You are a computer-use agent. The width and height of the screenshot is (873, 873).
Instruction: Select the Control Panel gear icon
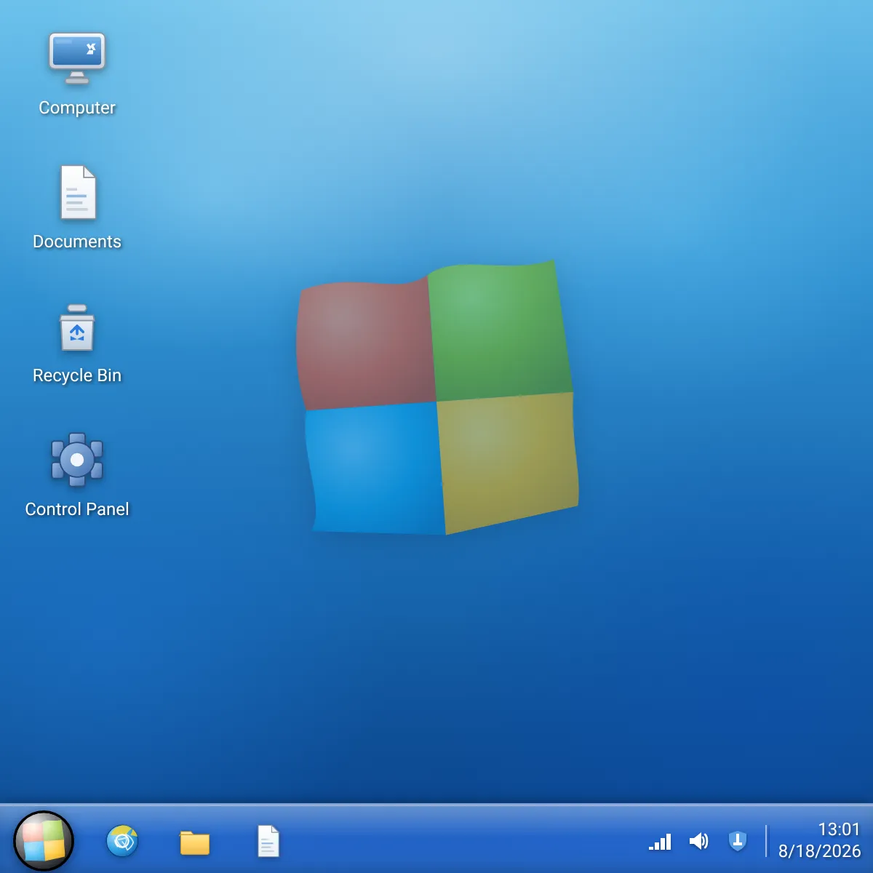coord(77,460)
